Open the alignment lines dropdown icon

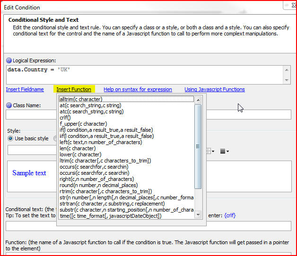click(225, 151)
